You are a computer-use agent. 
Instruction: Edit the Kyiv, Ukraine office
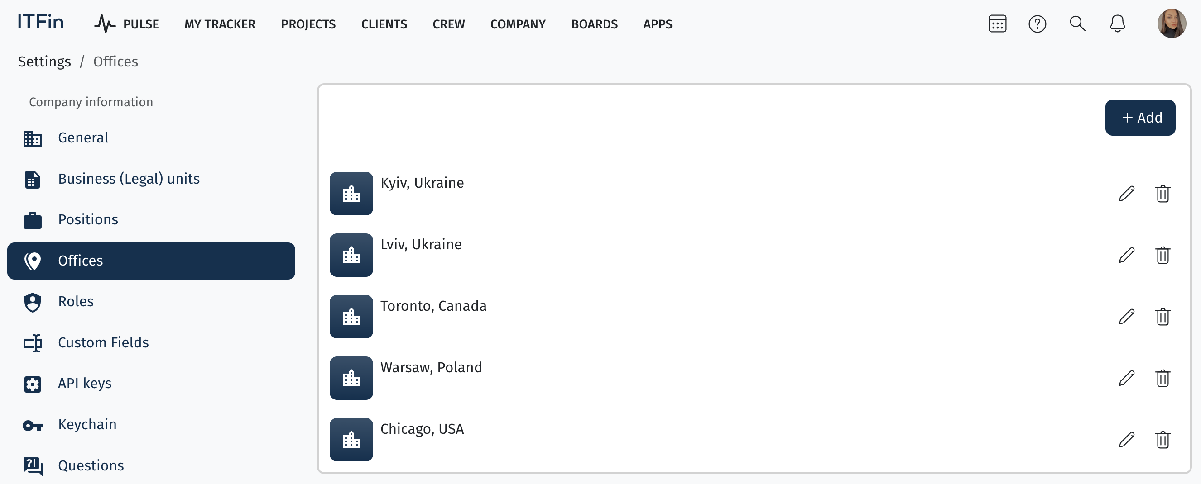pyautogui.click(x=1126, y=193)
